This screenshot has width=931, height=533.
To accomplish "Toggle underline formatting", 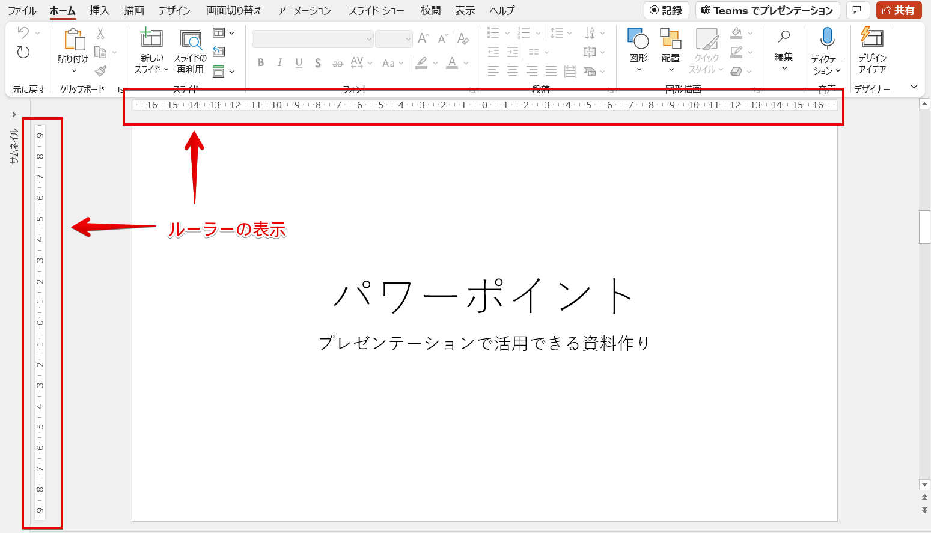I will pos(299,63).
